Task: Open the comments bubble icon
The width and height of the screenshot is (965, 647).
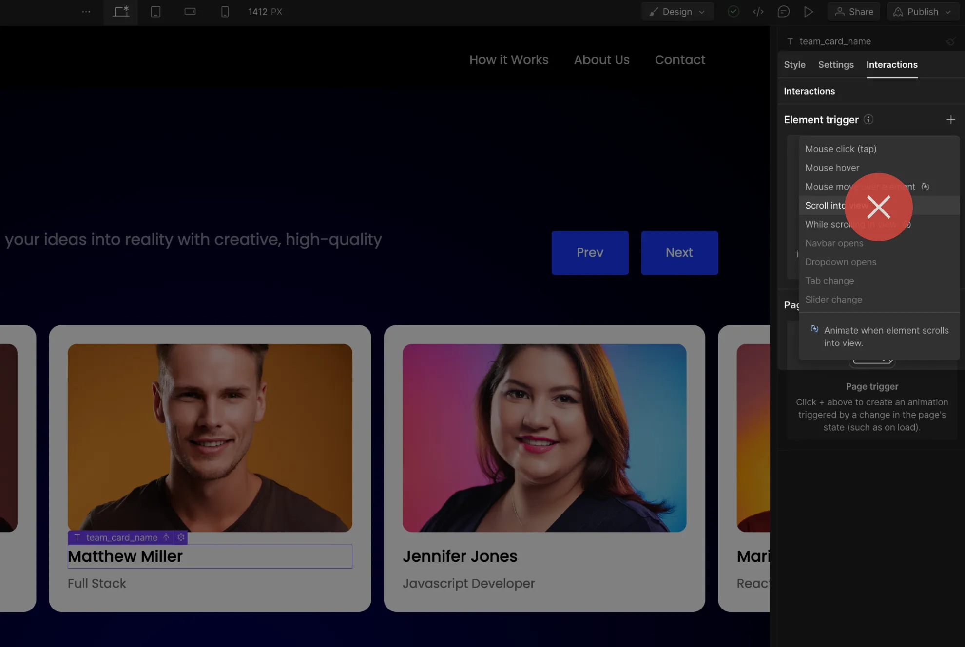Action: point(783,12)
